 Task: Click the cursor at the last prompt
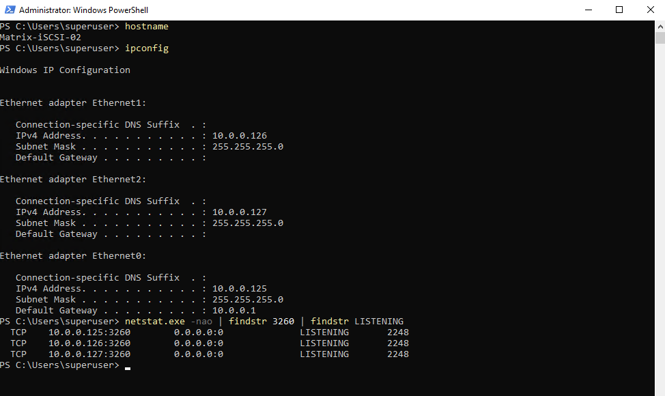(128, 367)
